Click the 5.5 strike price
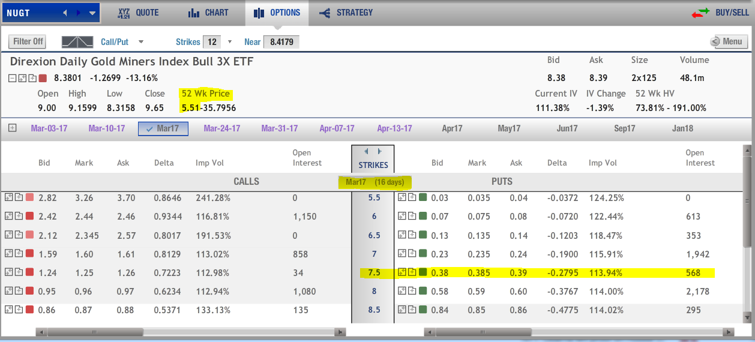 [374, 197]
